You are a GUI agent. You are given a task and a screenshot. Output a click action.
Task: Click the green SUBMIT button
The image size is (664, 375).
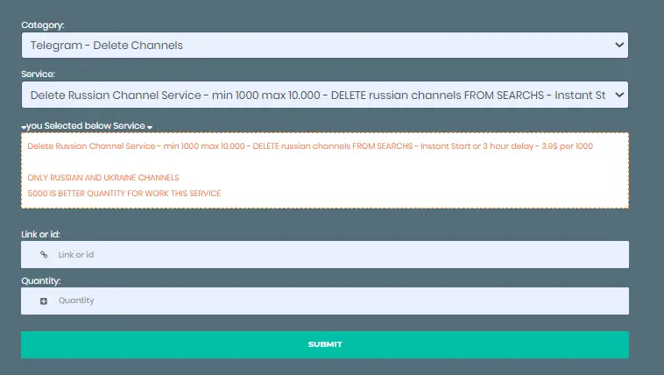click(325, 344)
